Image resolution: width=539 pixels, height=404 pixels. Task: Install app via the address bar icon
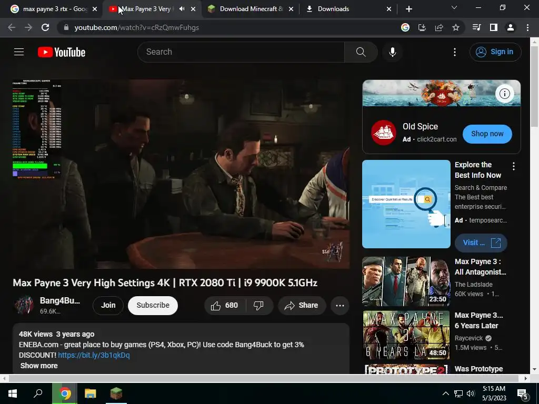click(x=422, y=27)
